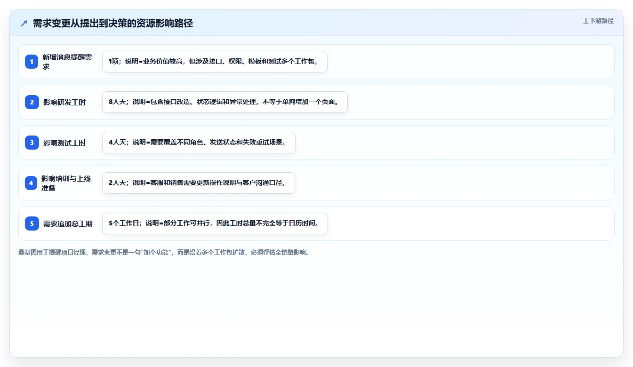Select step badge number 5
Image resolution: width=633 pixels, height=367 pixels.
point(32,223)
